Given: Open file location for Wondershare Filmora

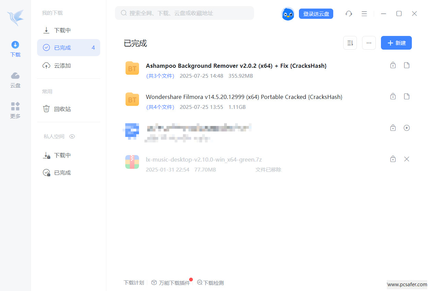Looking at the screenshot, I should coord(407,97).
